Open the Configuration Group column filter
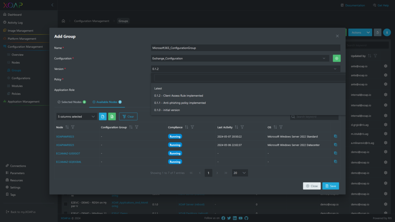 137,127
